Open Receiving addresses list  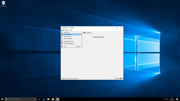pyautogui.click(x=71, y=43)
